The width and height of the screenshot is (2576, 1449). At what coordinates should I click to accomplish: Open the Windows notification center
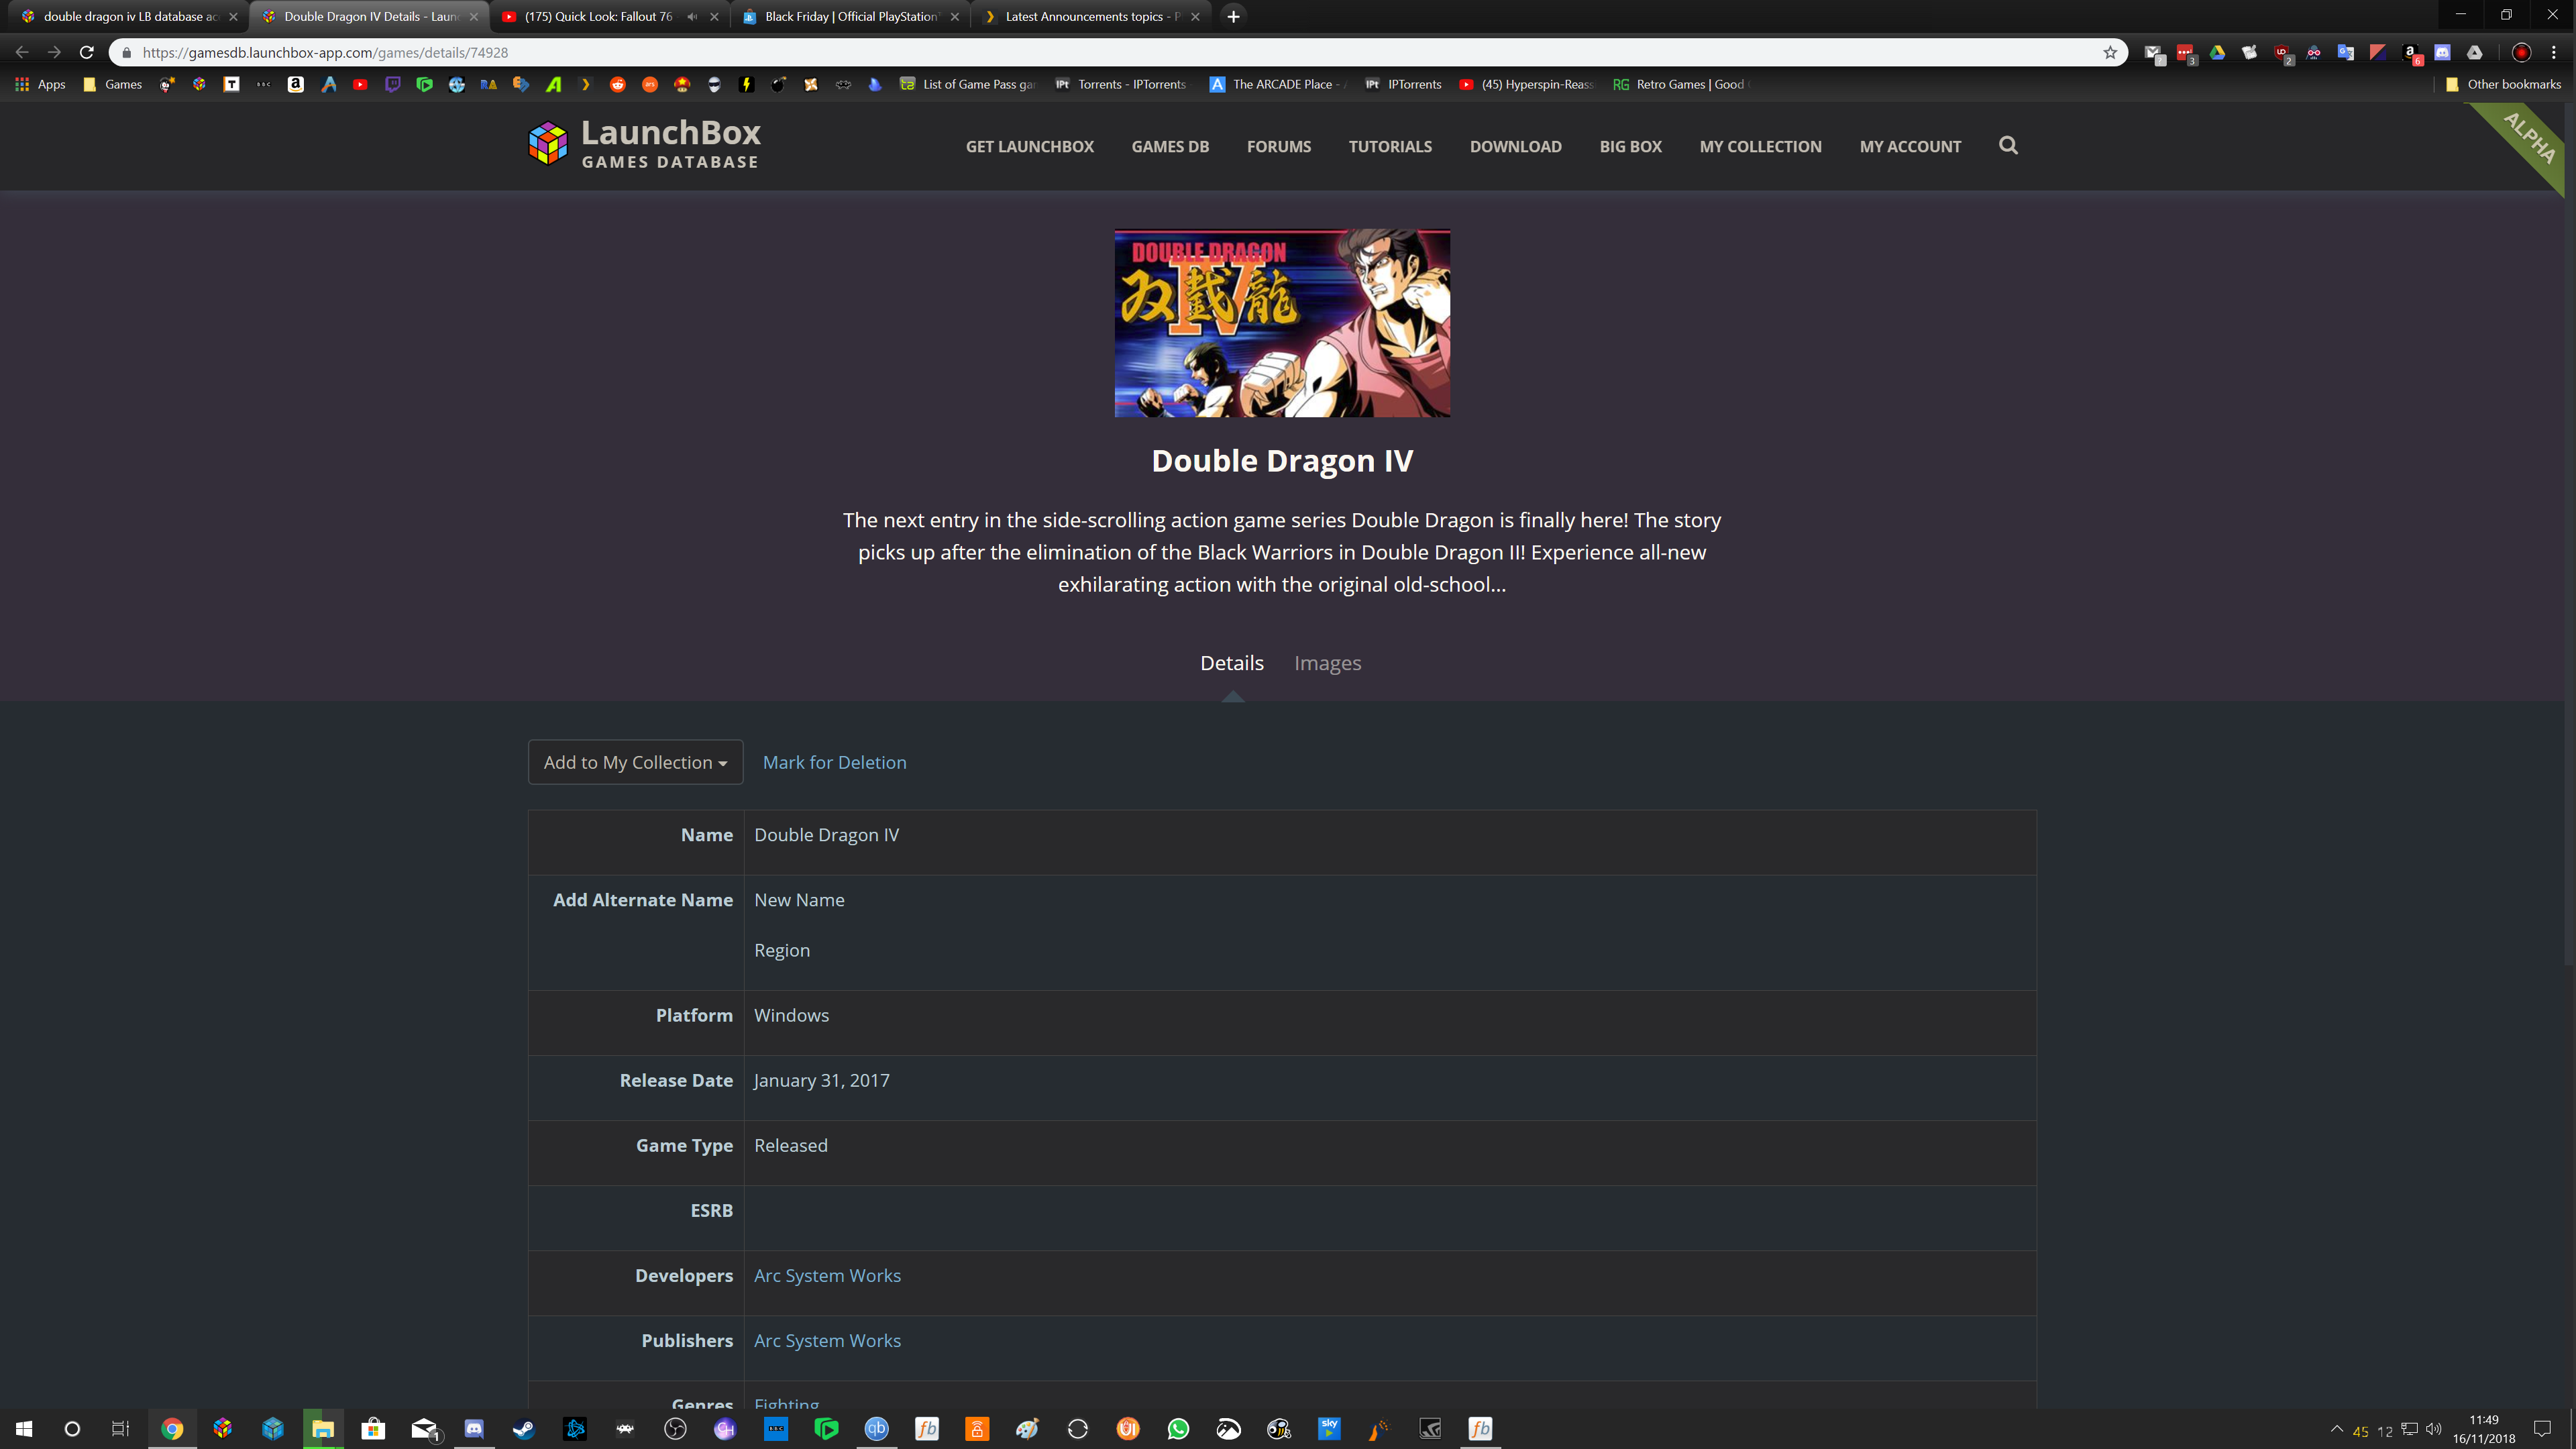pos(2543,1429)
